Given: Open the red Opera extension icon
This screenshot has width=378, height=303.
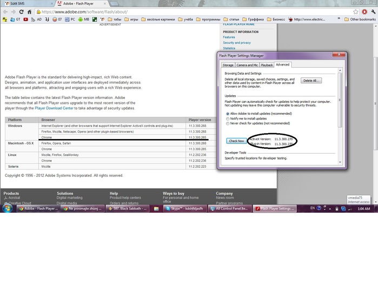Looking at the screenshot, I should pyautogui.click(x=364, y=12).
